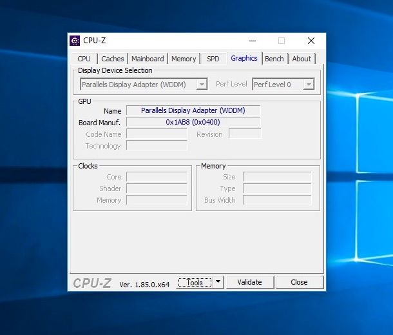Click the GPU Name field value
393x335 pixels.
[193, 110]
